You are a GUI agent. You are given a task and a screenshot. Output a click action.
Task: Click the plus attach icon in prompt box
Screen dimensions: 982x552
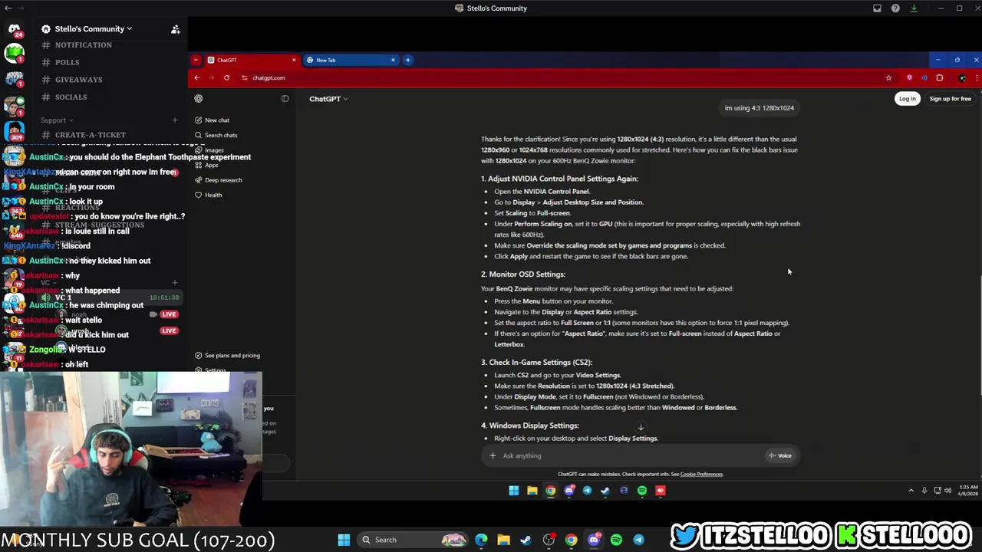pos(493,455)
